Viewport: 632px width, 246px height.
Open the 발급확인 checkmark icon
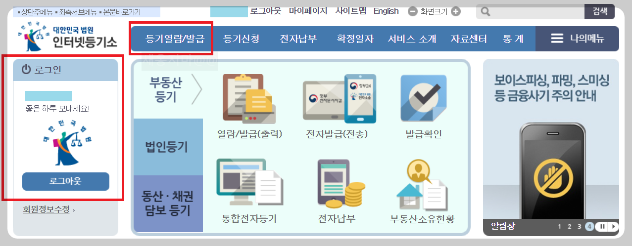(x=424, y=98)
